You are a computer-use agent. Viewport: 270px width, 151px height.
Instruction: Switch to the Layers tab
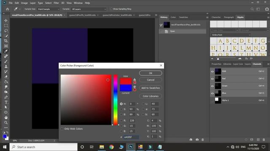tap(248, 64)
